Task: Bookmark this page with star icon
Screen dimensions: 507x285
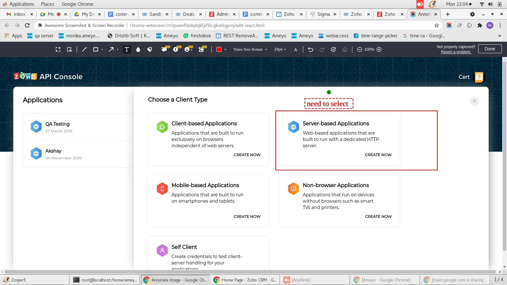Action: click(437, 25)
